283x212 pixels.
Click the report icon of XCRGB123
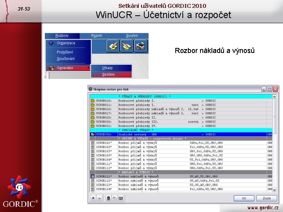pos(93,185)
